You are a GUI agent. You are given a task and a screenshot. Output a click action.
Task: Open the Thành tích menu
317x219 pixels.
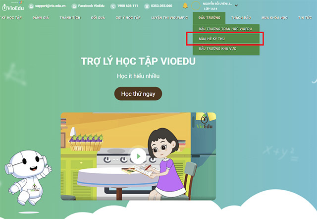(70, 18)
